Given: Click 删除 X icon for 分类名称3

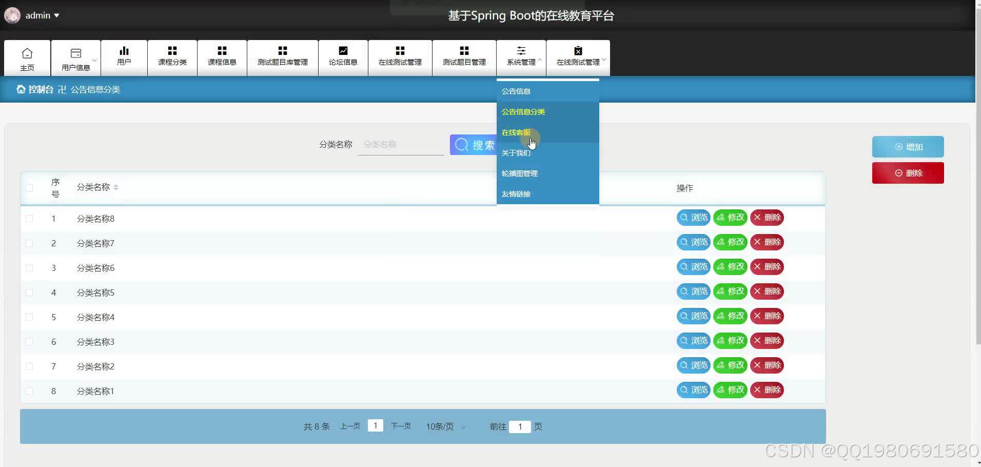Looking at the screenshot, I should click(x=757, y=341).
